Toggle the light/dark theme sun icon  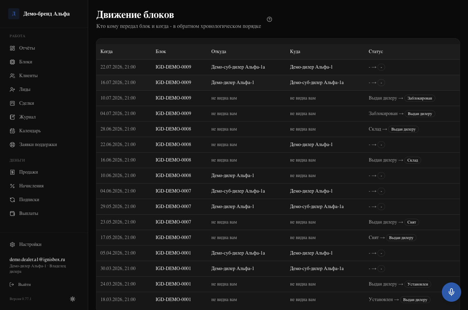73,299
